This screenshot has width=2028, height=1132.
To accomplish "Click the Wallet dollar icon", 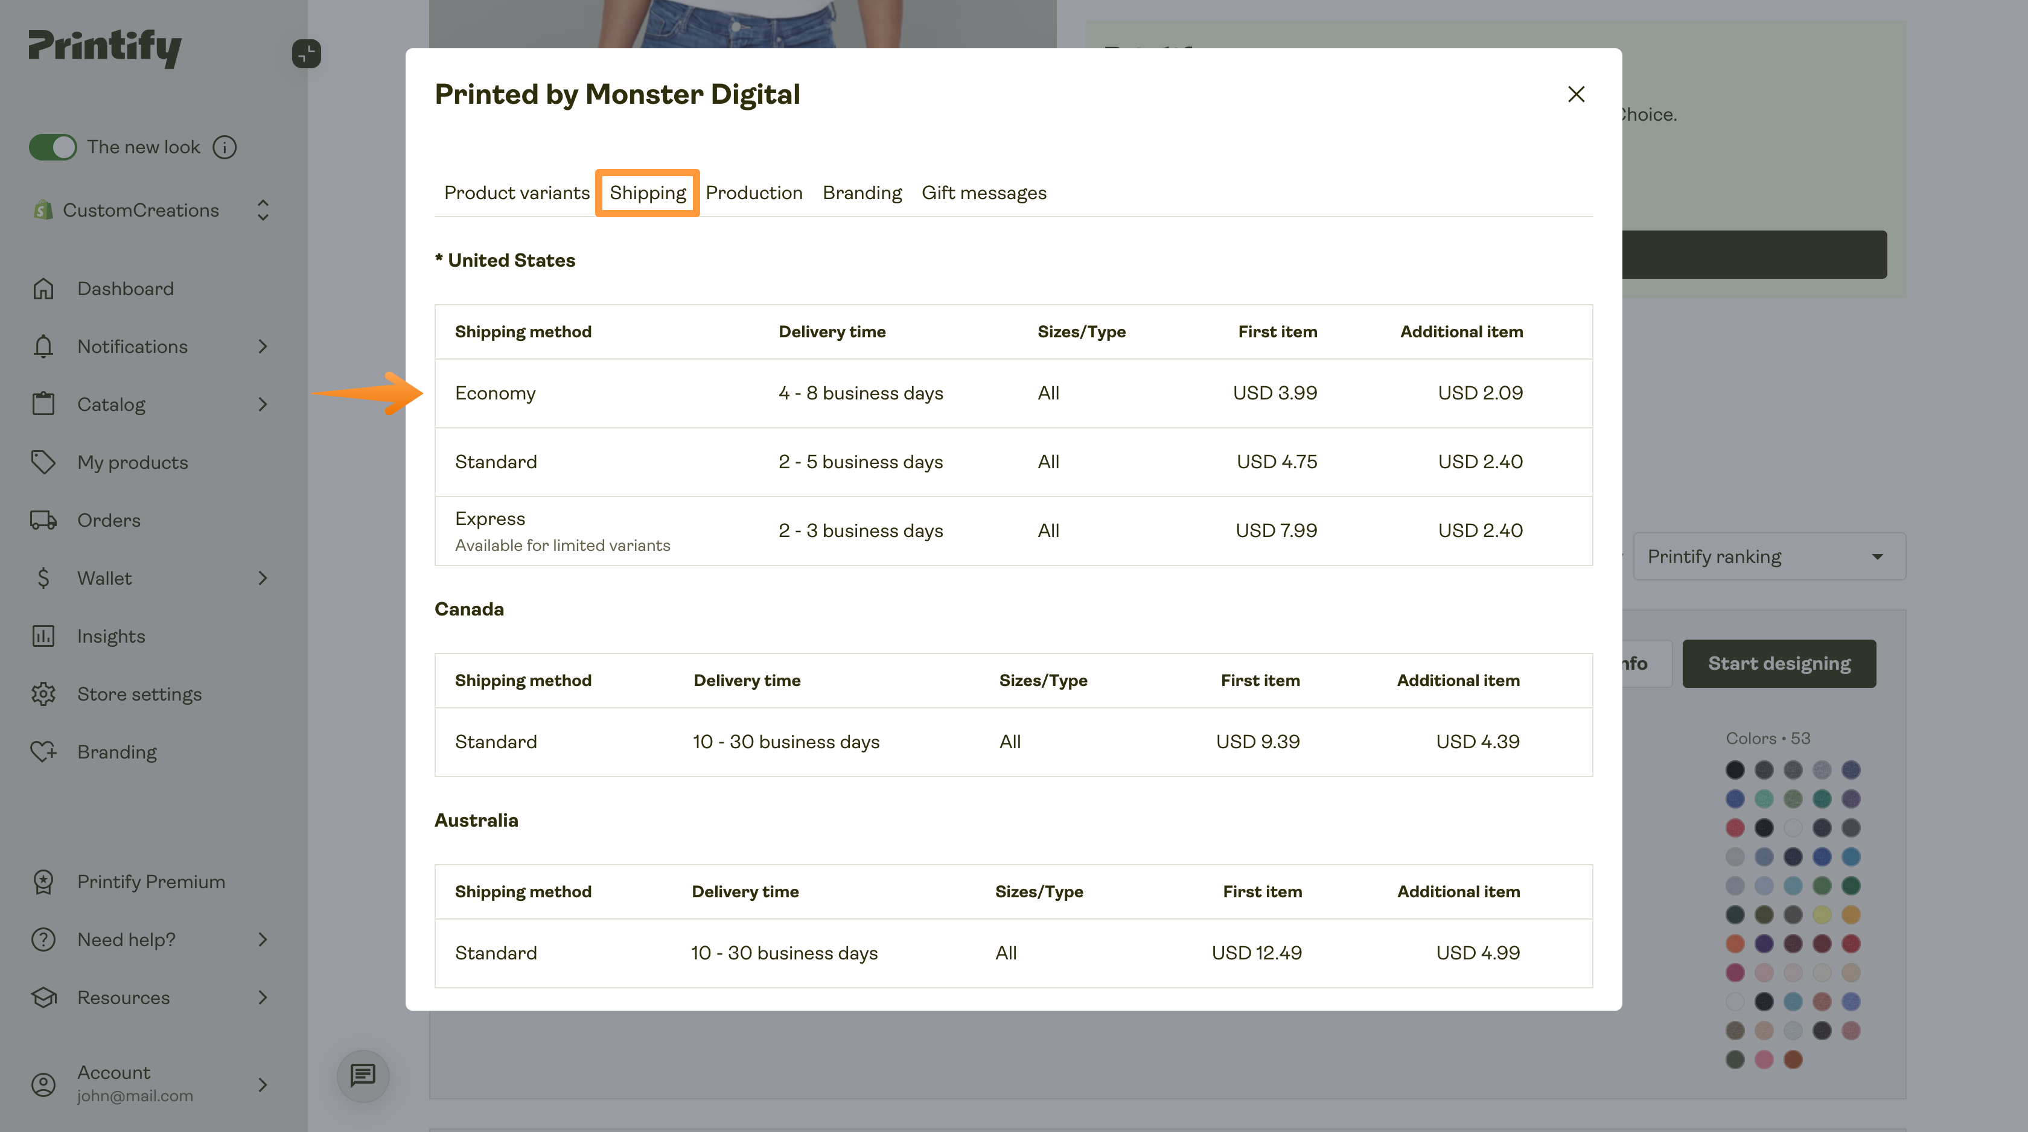I will 43,579.
